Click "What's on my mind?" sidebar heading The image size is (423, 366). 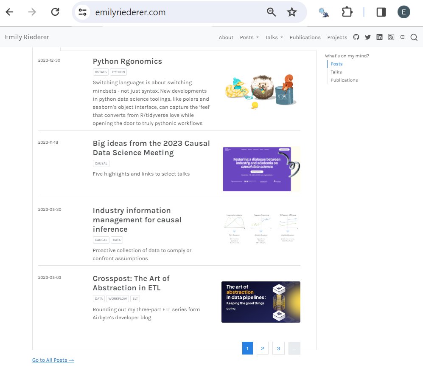click(x=347, y=56)
